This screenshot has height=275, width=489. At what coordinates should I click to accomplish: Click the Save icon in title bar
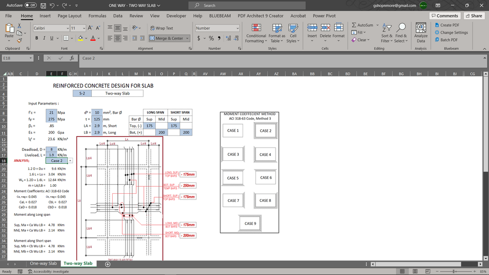(43, 5)
